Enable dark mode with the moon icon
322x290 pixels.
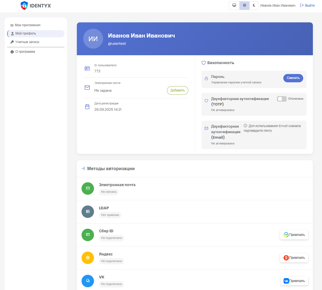254,5
